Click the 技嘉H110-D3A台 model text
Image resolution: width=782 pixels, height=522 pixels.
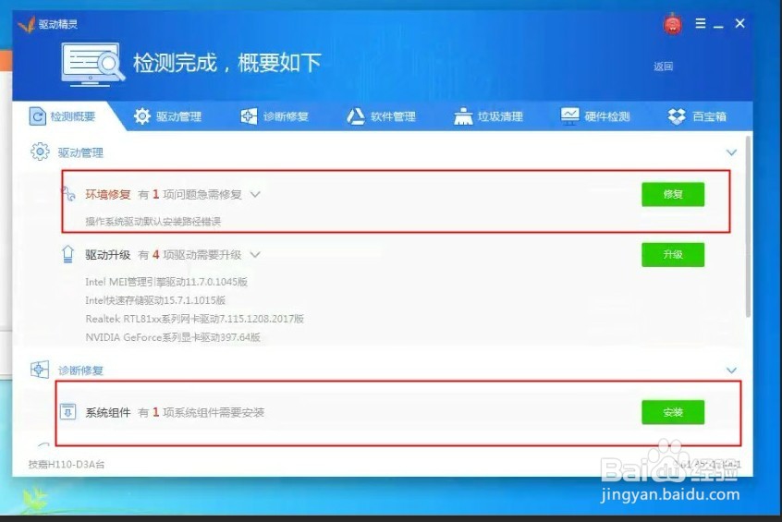pos(67,464)
